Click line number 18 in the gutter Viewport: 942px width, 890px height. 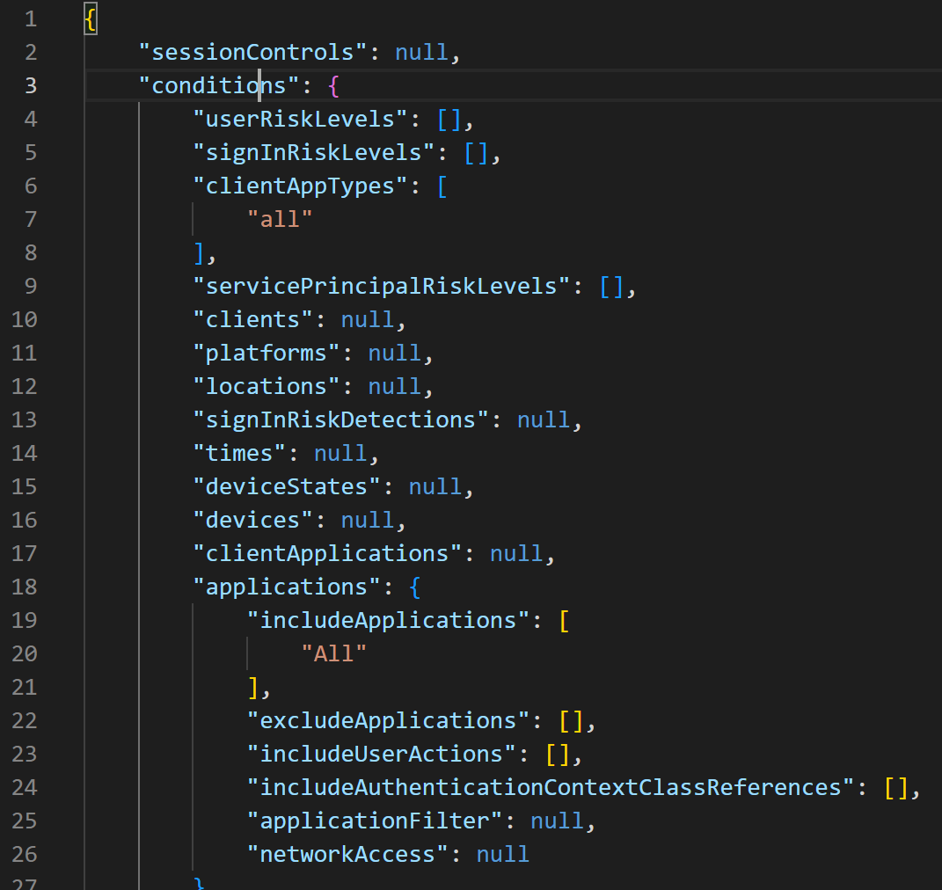25,587
